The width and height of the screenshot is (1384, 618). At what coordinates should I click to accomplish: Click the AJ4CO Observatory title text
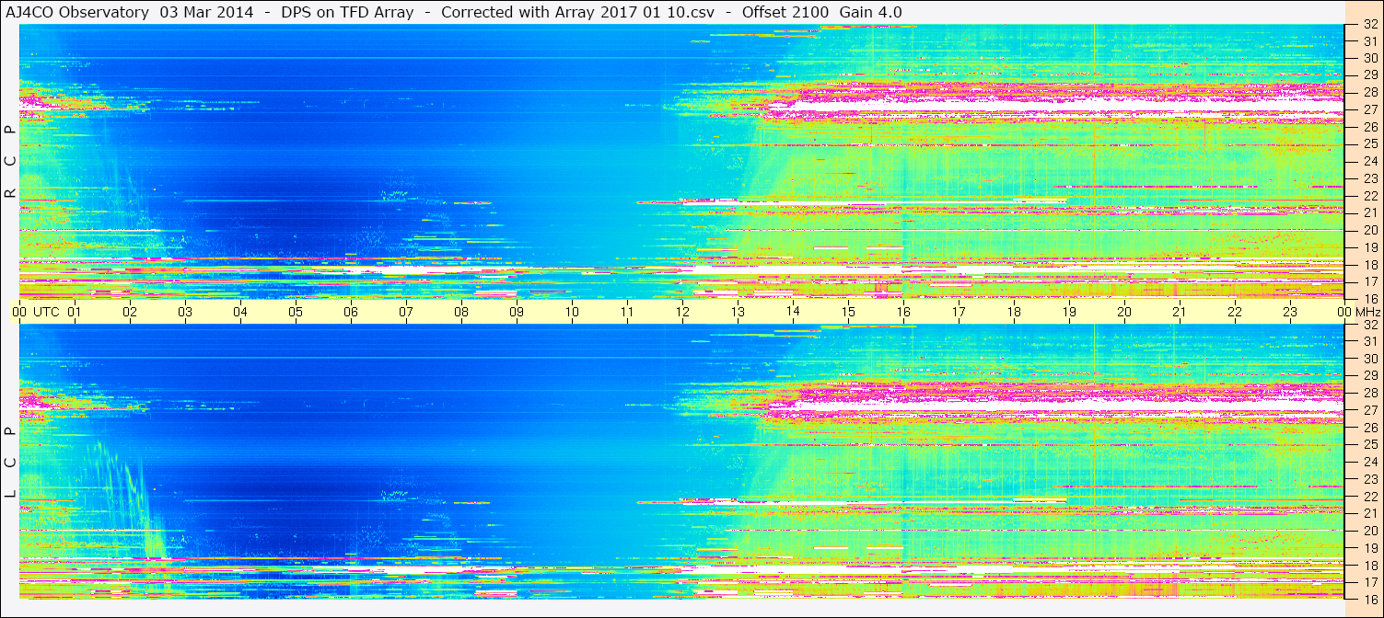pos(78,12)
